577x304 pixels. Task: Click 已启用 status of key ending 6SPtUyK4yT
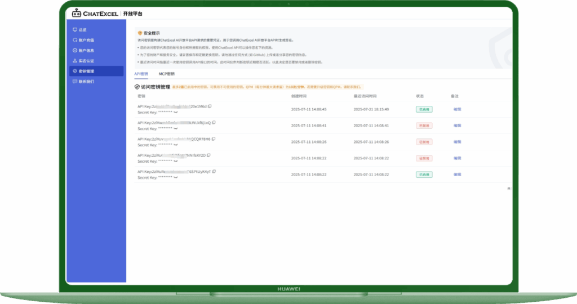pos(424,175)
